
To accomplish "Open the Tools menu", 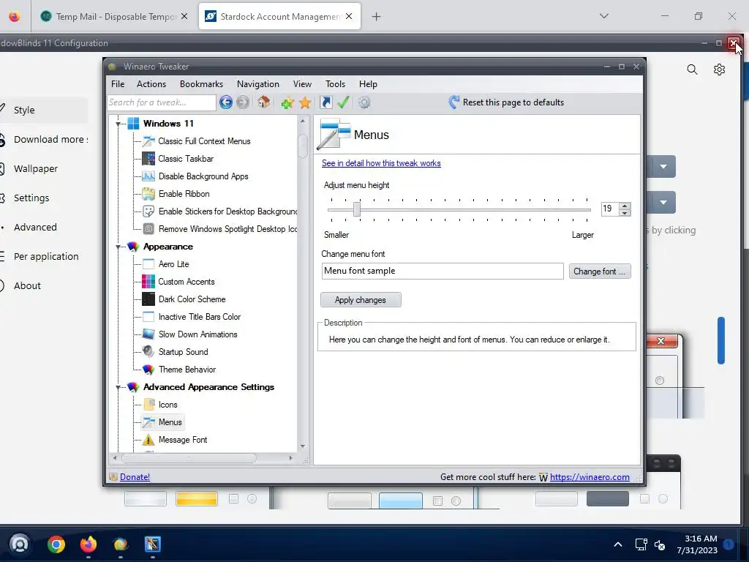I will [335, 84].
